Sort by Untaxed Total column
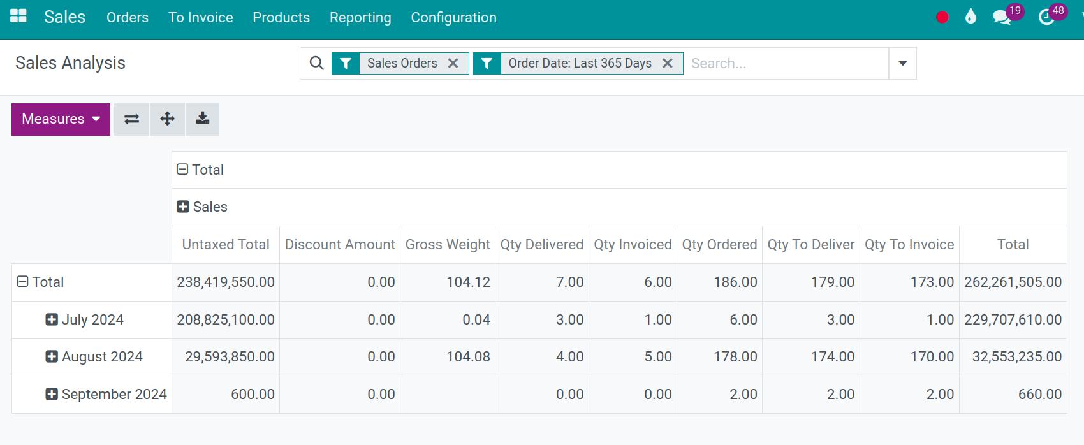This screenshot has width=1084, height=445. pyautogui.click(x=226, y=244)
